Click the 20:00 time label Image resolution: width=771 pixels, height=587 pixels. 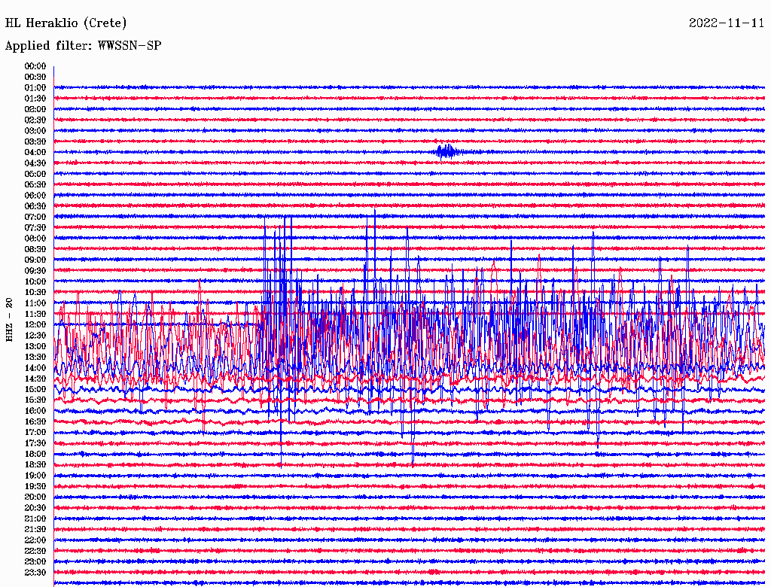(35, 497)
